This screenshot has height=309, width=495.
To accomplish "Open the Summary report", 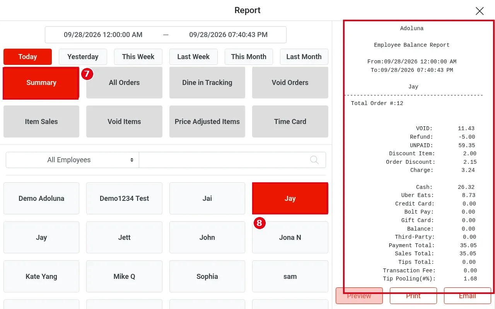I will [x=41, y=83].
